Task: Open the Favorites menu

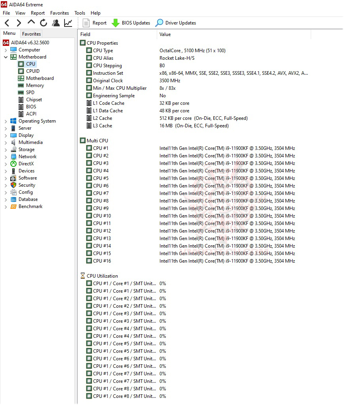Action: coord(59,13)
